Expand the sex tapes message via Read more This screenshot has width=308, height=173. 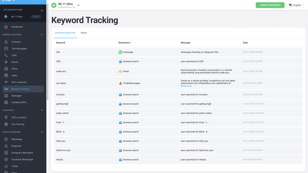click(186, 86)
